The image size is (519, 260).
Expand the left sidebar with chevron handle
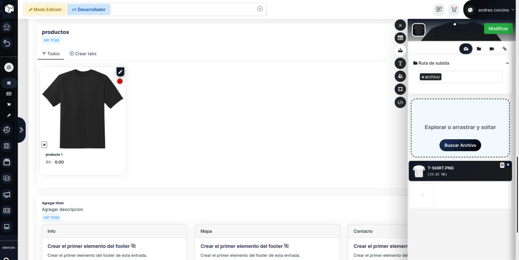coord(21,130)
